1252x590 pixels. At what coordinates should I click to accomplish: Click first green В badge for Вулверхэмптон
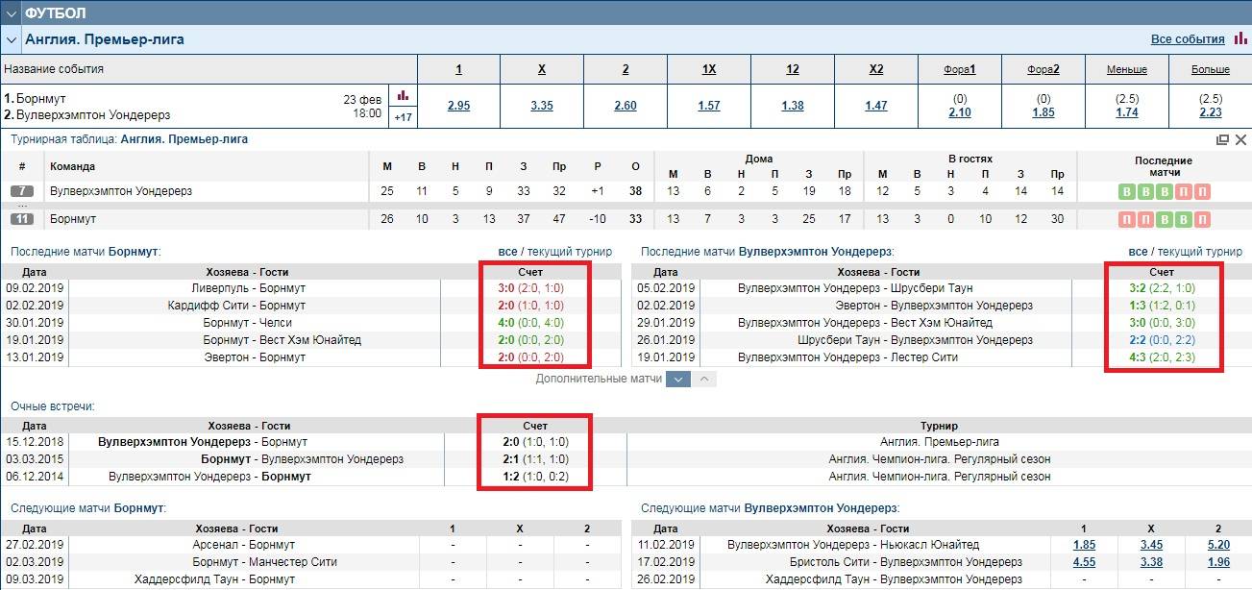pos(1126,192)
